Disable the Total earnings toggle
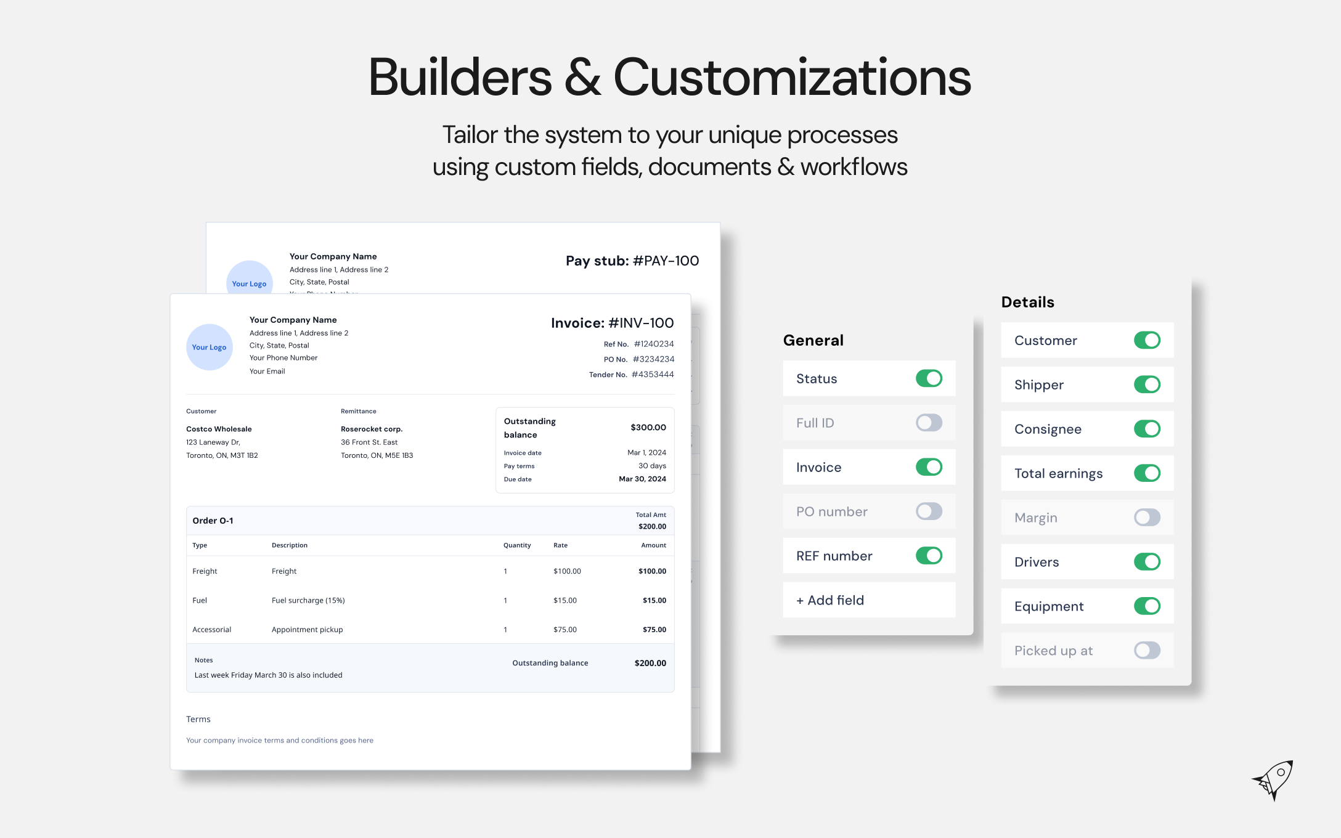The width and height of the screenshot is (1341, 838). pyautogui.click(x=1147, y=473)
